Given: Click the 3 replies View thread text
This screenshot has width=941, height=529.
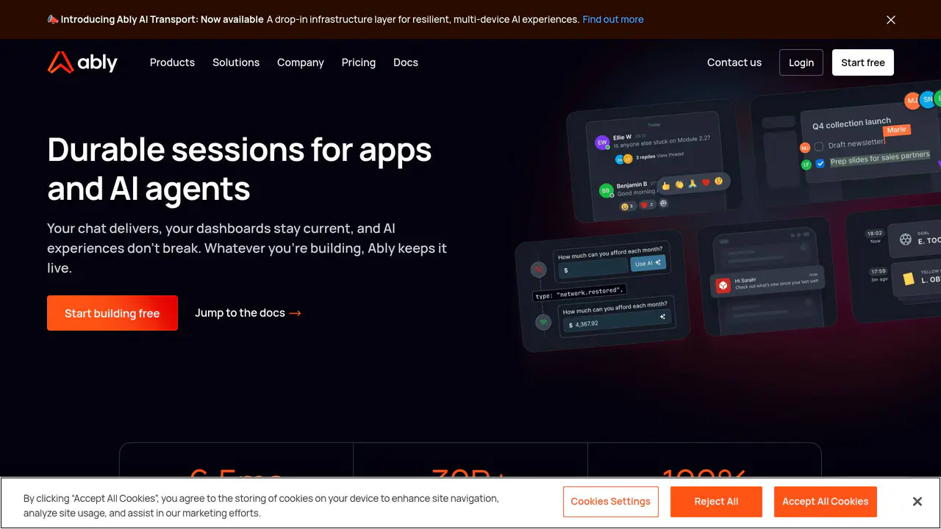Looking at the screenshot, I should (660, 156).
